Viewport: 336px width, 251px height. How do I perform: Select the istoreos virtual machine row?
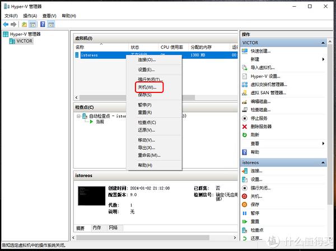tap(156, 55)
